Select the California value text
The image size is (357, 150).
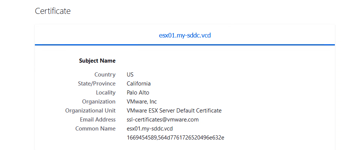coord(139,84)
